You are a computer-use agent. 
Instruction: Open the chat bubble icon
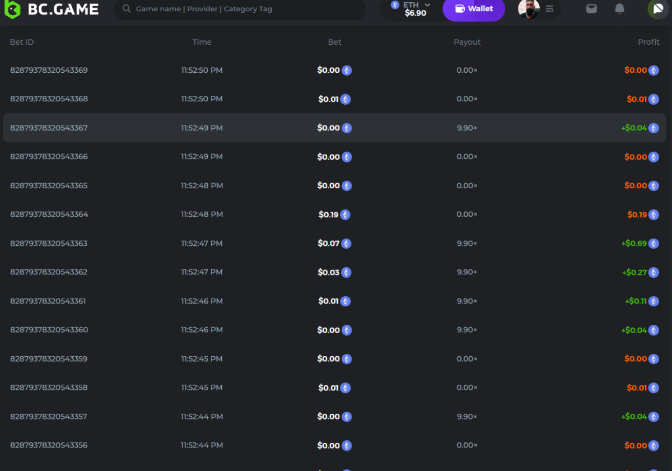[657, 8]
